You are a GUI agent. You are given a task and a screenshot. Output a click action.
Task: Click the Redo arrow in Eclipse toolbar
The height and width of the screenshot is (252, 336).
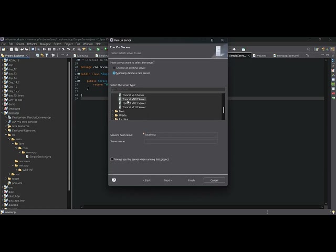[x=27, y=49]
